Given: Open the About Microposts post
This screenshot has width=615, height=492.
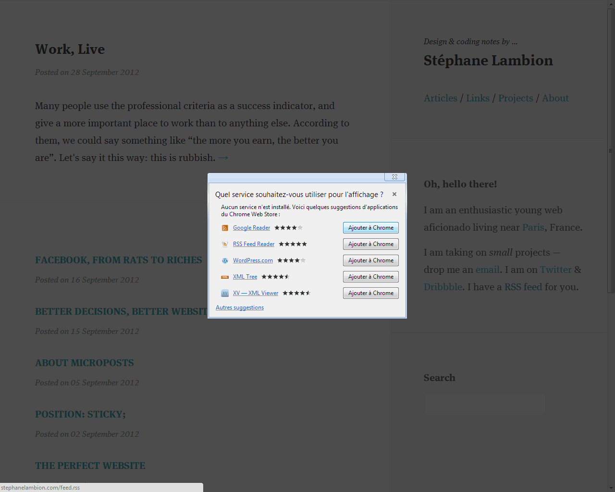Looking at the screenshot, I should [85, 363].
